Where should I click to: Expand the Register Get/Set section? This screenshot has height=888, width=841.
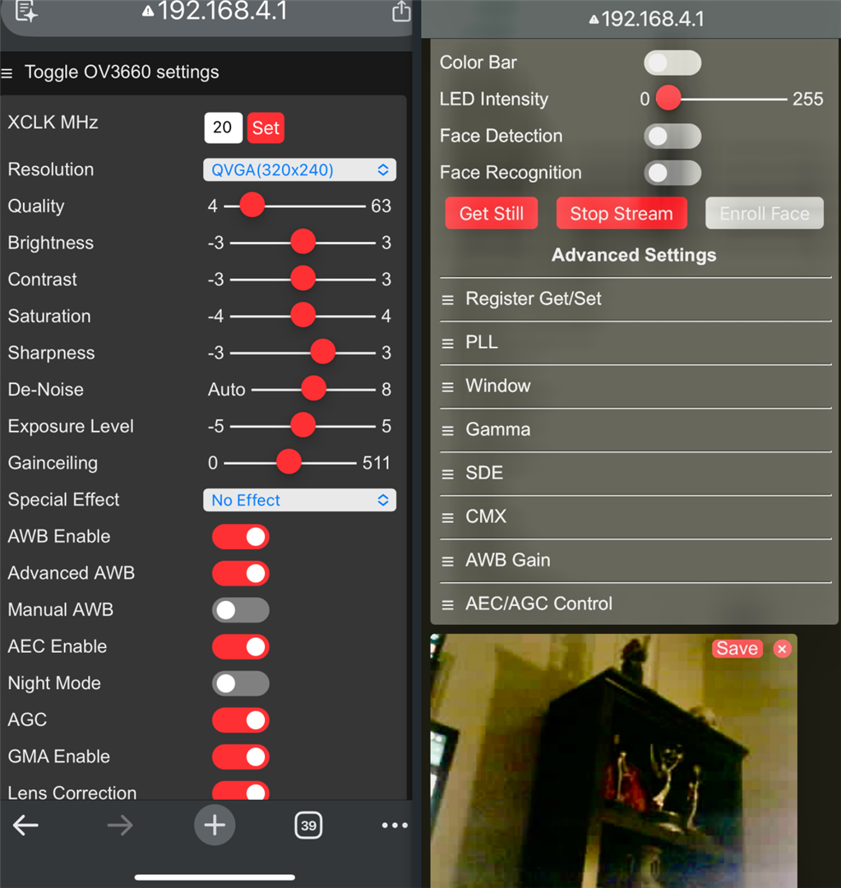point(533,299)
